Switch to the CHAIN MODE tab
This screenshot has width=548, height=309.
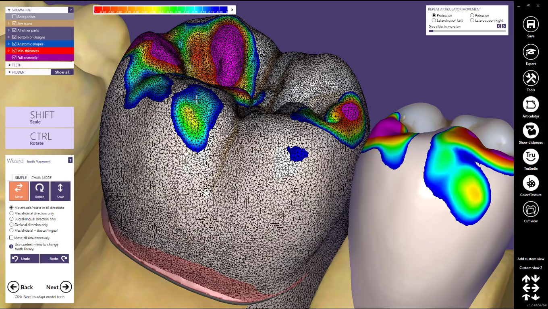(x=42, y=177)
